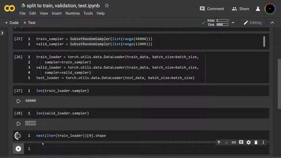The height and width of the screenshot is (158, 281).
Task: Star the notebook with the star icon
Action: coord(107,6)
